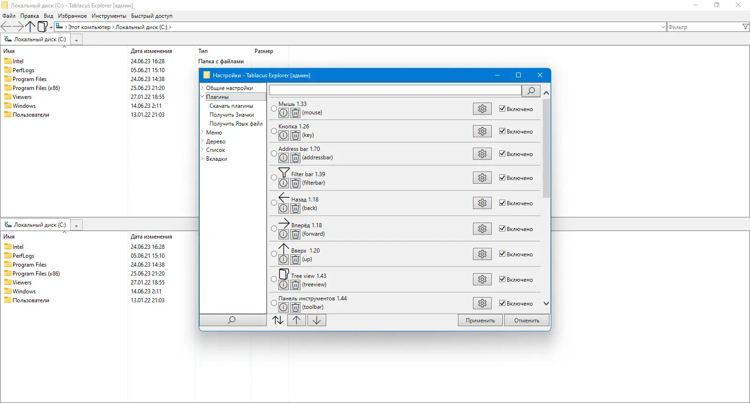Uncheck Включено for Filter bar plugin

(502, 178)
